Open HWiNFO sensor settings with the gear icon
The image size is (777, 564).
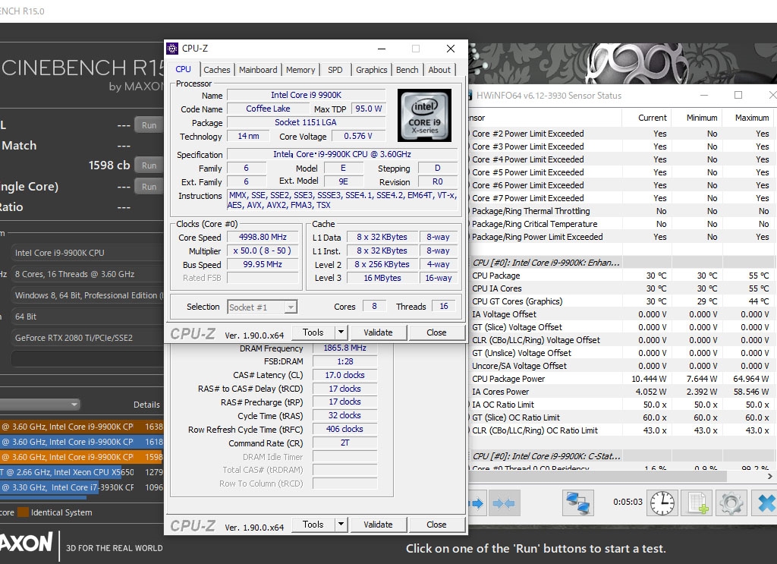[730, 503]
